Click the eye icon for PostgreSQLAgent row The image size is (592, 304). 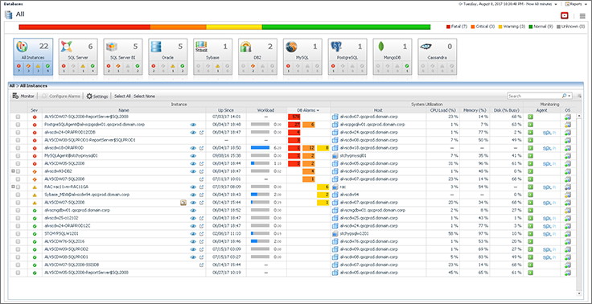click(193, 125)
